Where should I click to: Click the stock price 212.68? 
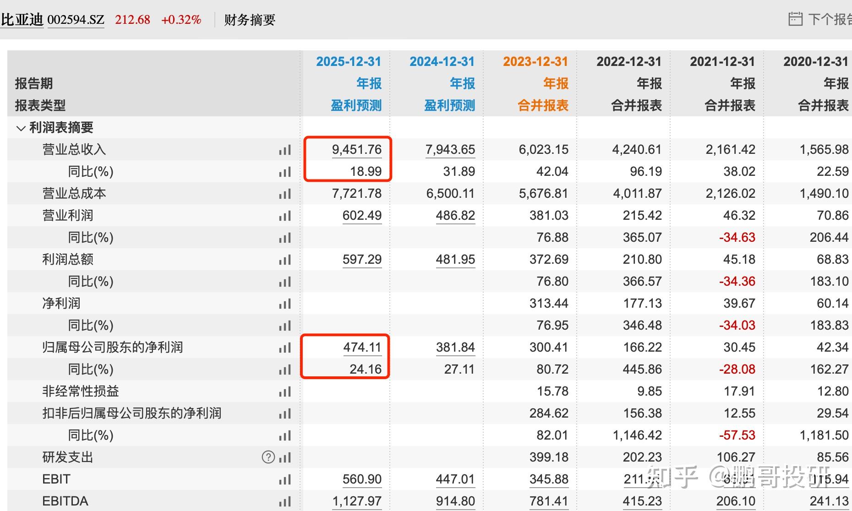coord(132,20)
